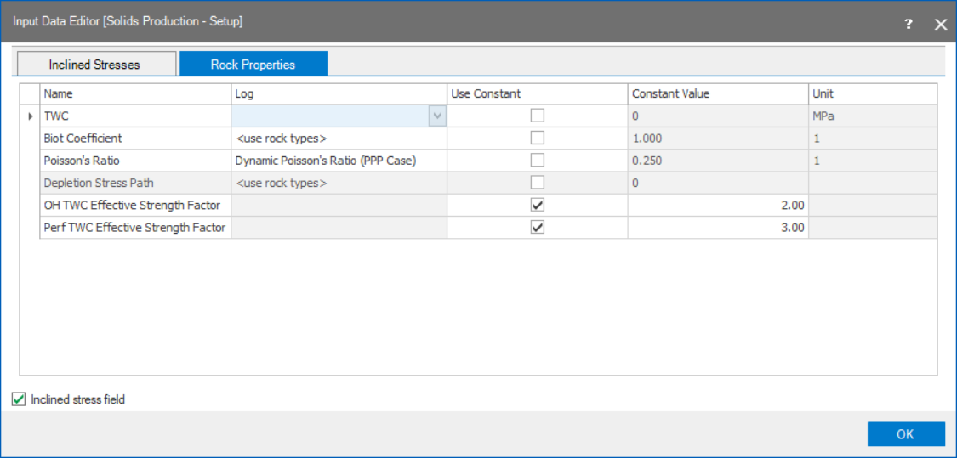Click the Biot Coefficient log cell
957x458 pixels.
(339, 139)
